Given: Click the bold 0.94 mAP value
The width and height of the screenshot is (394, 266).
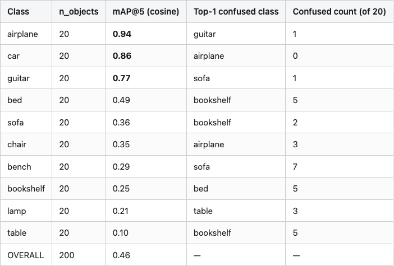Looking at the screenshot, I should pyautogui.click(x=122, y=34).
